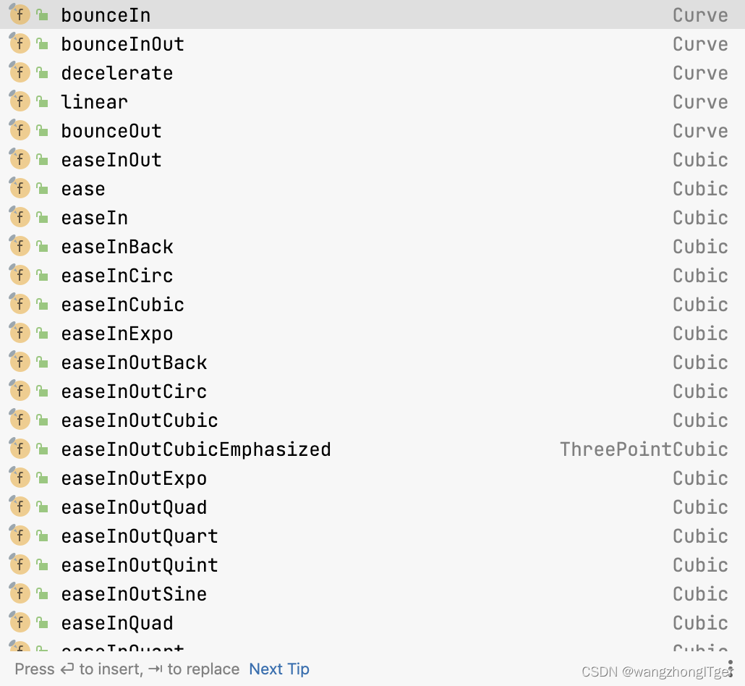Select the bounceInOut completion entry
Viewport: 745px width, 686px height.
click(372, 43)
